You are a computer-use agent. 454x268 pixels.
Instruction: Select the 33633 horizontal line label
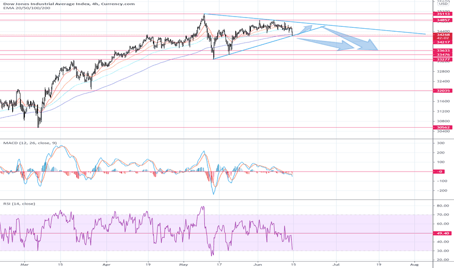(442, 50)
